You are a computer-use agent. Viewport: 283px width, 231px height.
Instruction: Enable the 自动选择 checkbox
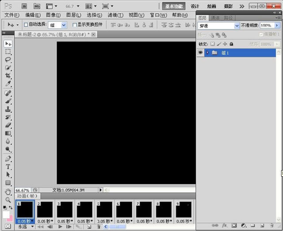(x=26, y=25)
